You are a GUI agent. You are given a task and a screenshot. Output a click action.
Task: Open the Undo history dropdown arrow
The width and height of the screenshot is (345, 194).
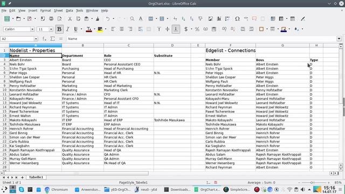pos(113,19)
